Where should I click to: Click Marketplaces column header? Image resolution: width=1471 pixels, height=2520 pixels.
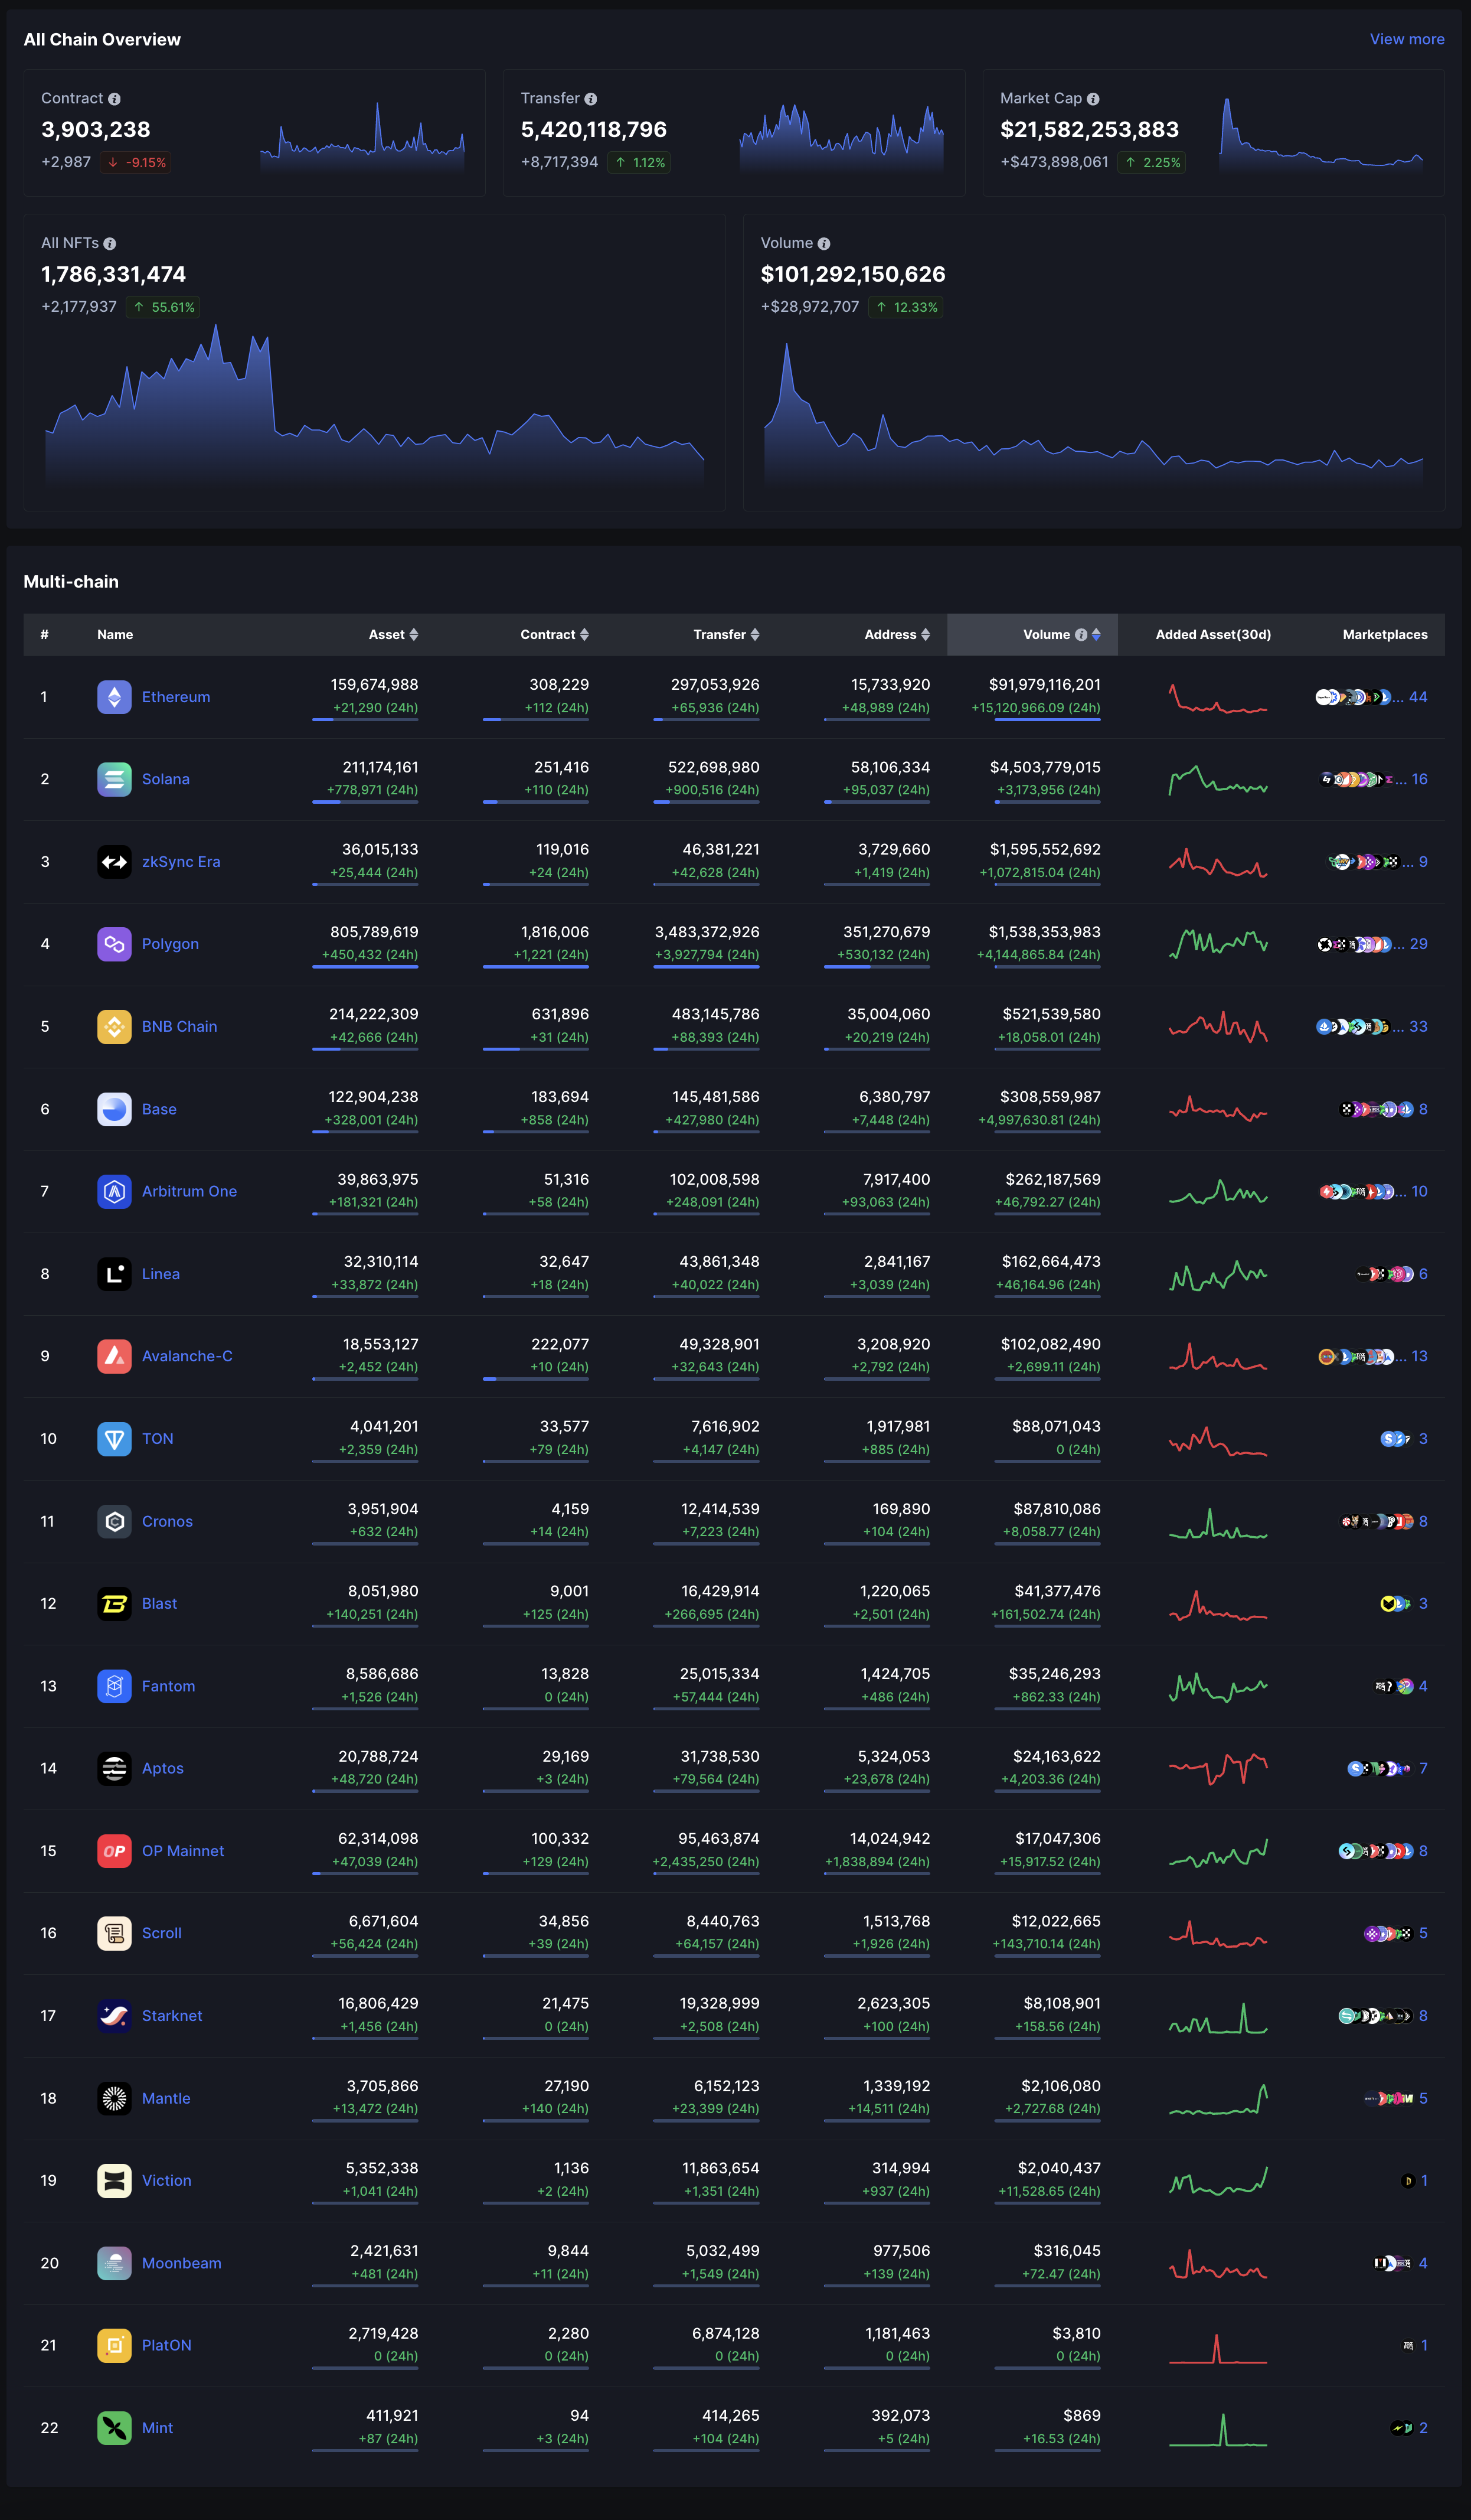click(x=1385, y=635)
